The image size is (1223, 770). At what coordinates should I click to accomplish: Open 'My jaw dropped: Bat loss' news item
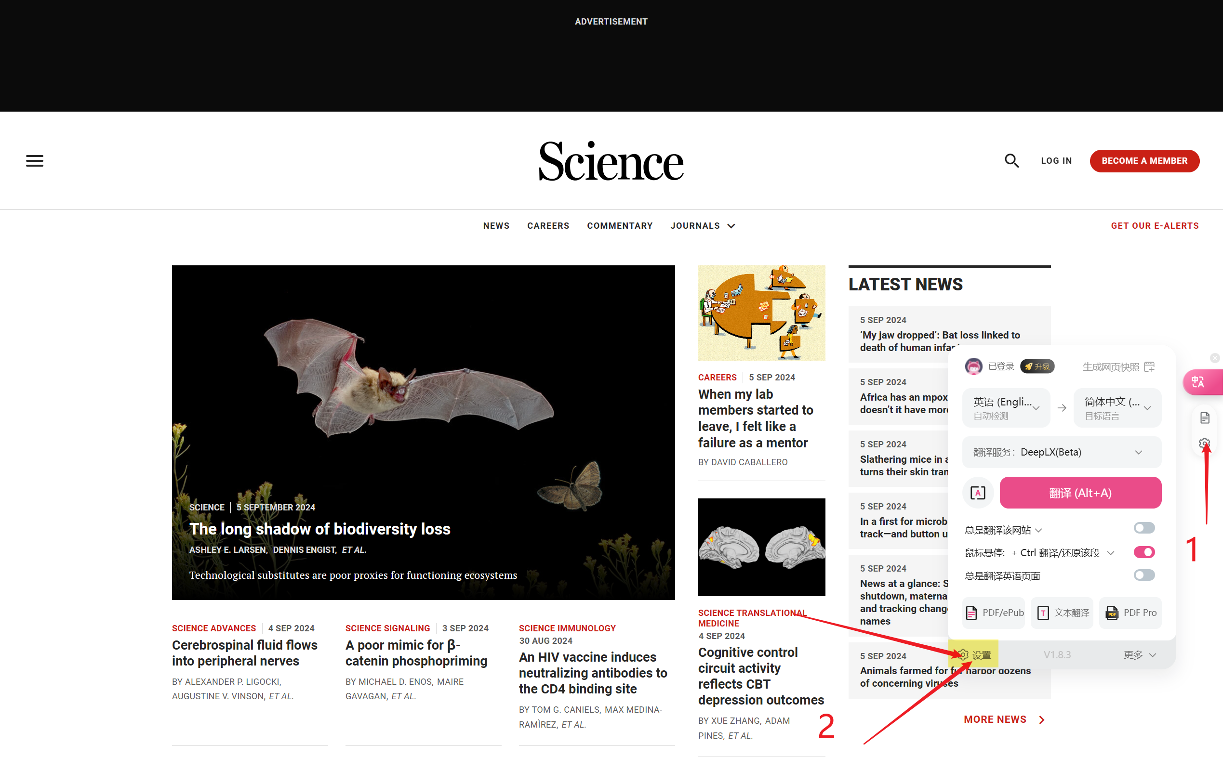pyautogui.click(x=940, y=341)
